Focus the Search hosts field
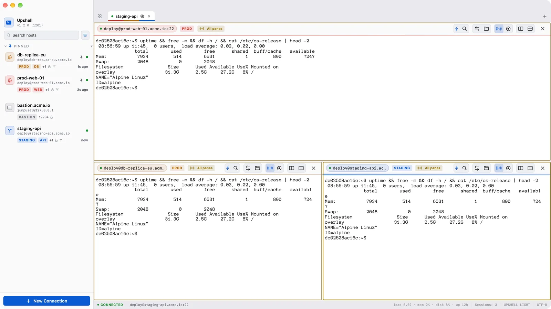This screenshot has width=551, height=309. (x=42, y=35)
